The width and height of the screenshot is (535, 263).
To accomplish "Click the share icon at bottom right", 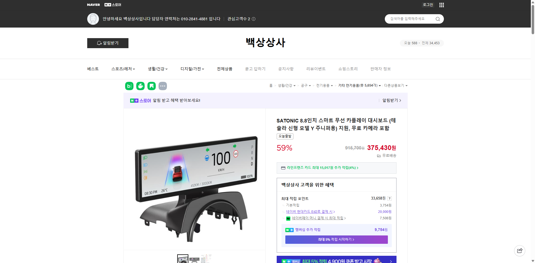I will pyautogui.click(x=520, y=250).
